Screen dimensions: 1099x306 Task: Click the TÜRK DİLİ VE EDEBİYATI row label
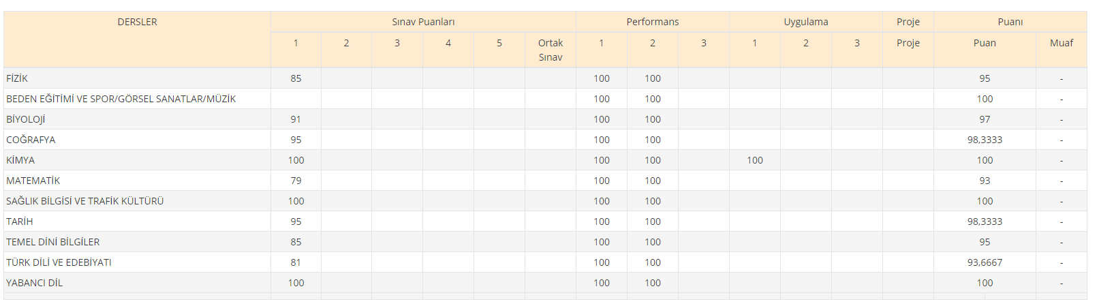(x=59, y=262)
